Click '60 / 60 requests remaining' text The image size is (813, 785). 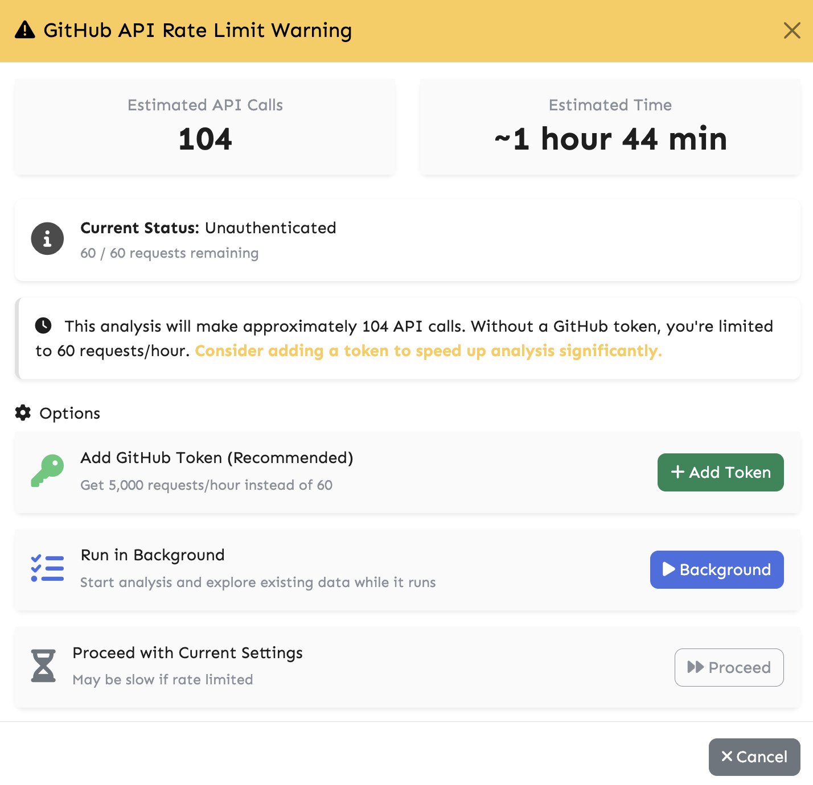170,253
